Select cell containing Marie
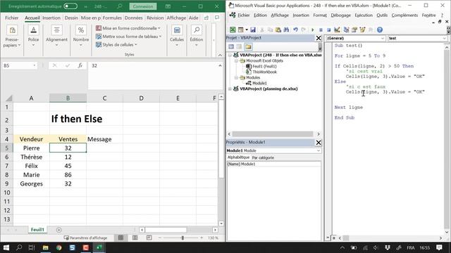Viewport: 451px width, 253px height. 31,175
